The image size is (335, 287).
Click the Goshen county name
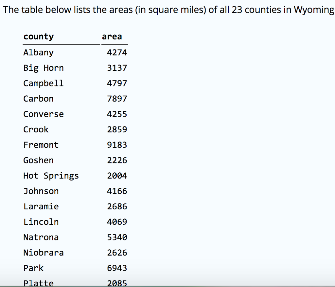(x=38, y=160)
